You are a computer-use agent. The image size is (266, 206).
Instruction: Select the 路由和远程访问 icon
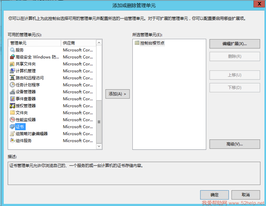pos(12,78)
